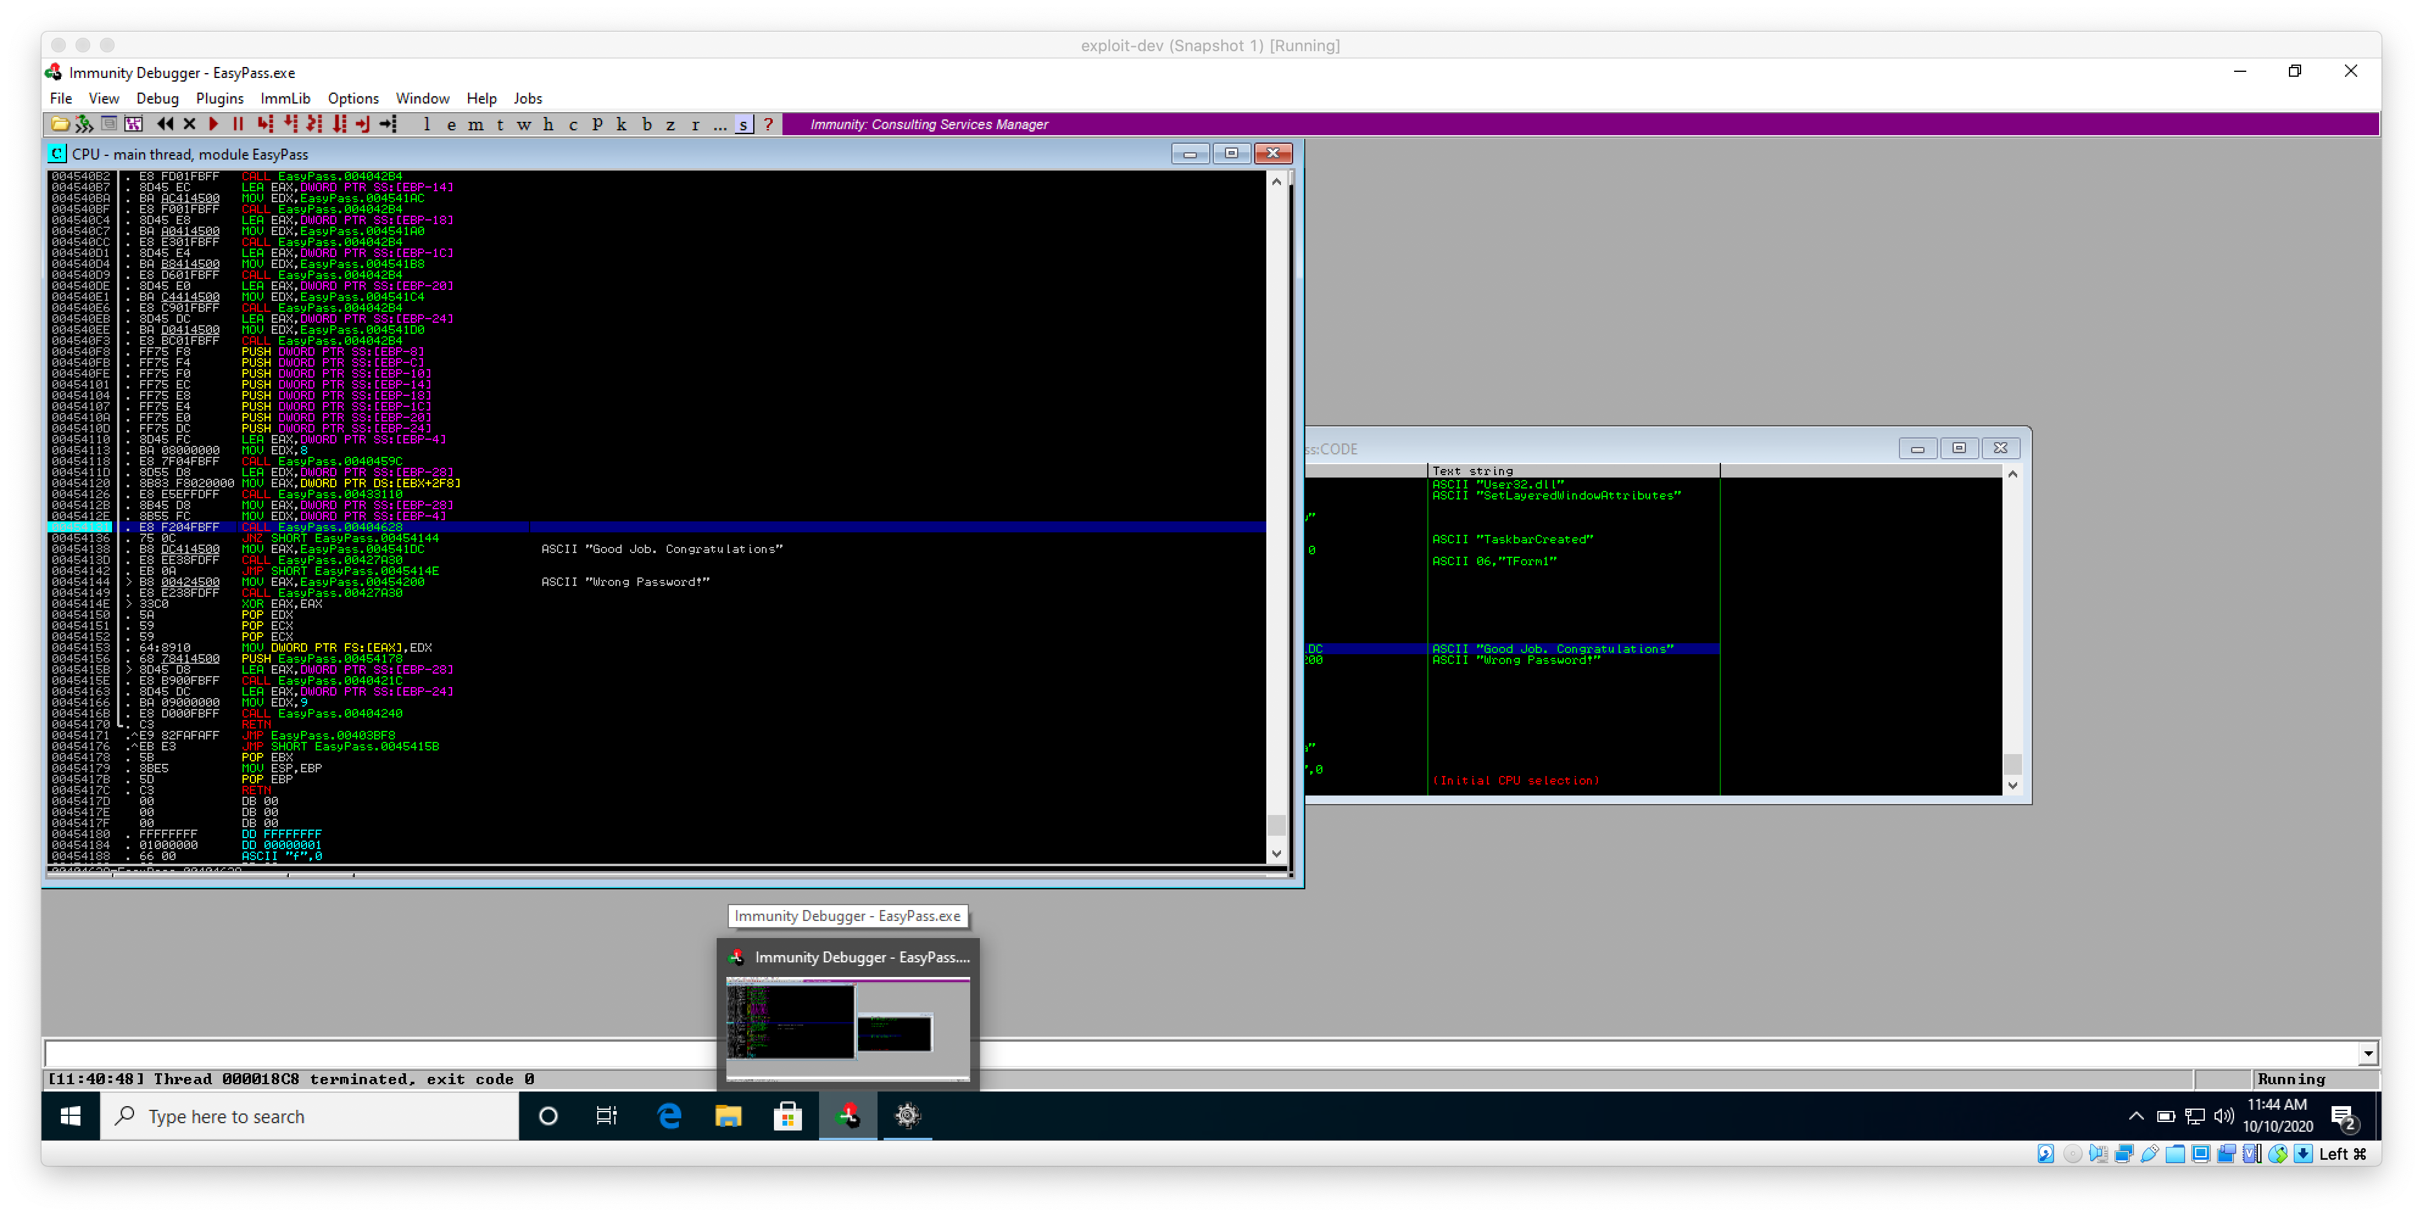Show Windows via 'w' toolbar button
Screen dimensions: 2423x1217
click(x=524, y=124)
